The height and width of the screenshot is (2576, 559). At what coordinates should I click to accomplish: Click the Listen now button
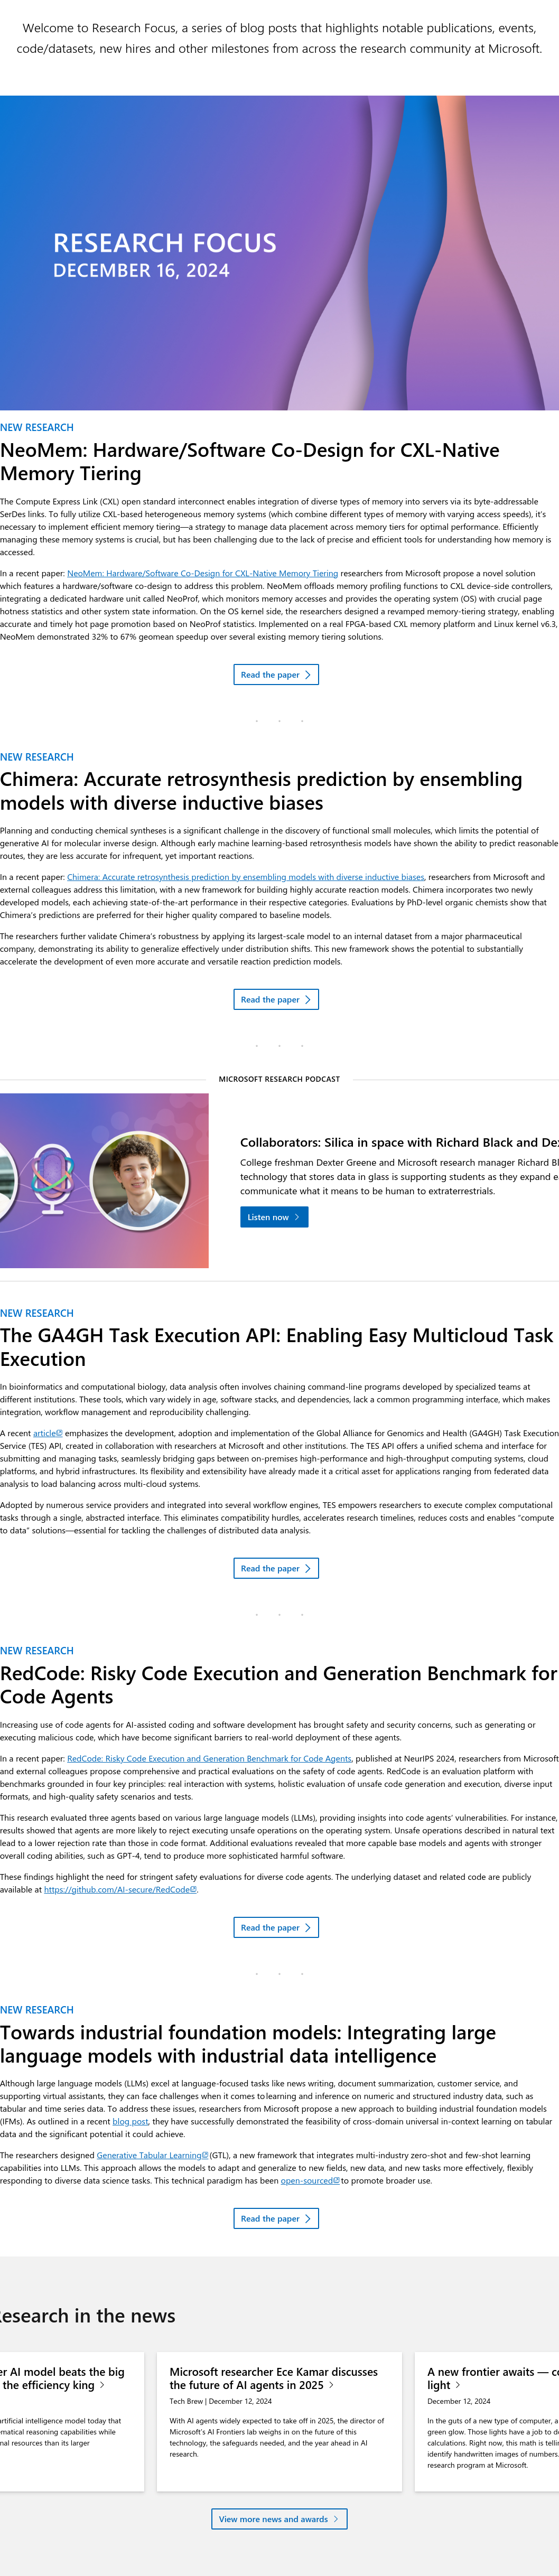click(x=274, y=1217)
